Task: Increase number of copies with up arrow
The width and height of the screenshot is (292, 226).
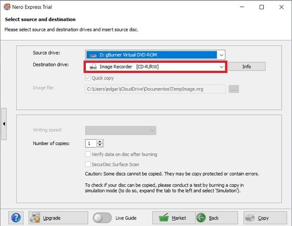Action: [100, 142]
